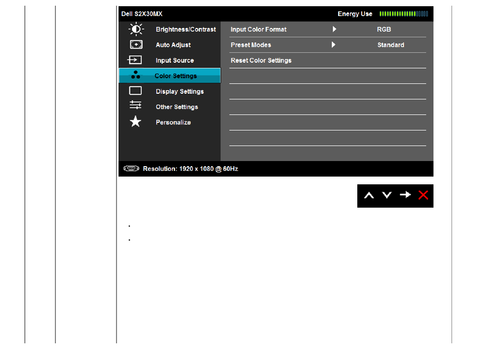Expand the Preset Modes arrow
This screenshot has width=494, height=349.
pyautogui.click(x=333, y=45)
